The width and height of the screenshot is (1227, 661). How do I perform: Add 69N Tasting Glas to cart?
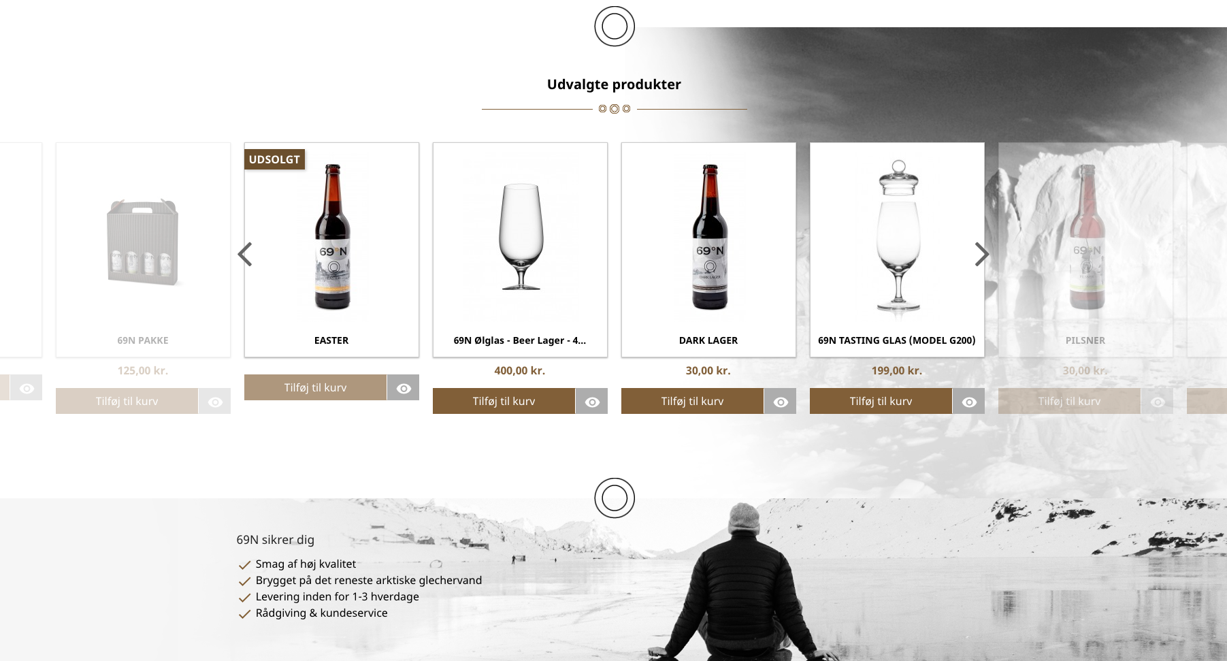881,401
